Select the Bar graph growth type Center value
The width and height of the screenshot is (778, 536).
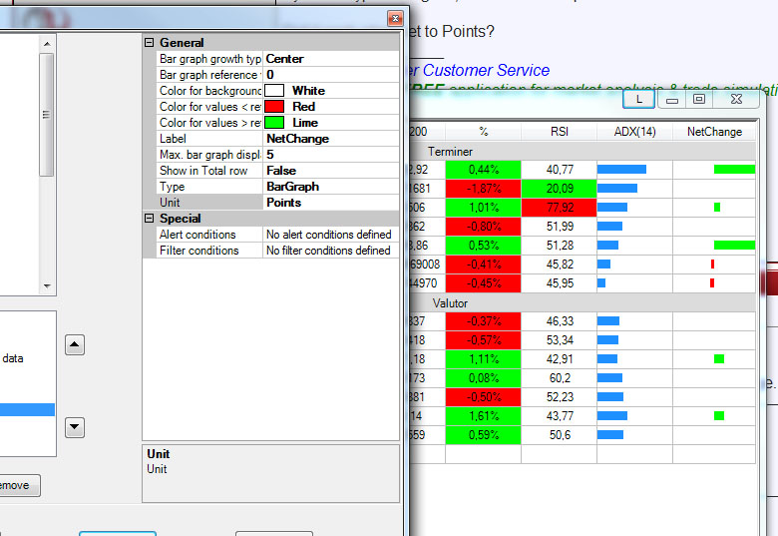pyautogui.click(x=330, y=59)
